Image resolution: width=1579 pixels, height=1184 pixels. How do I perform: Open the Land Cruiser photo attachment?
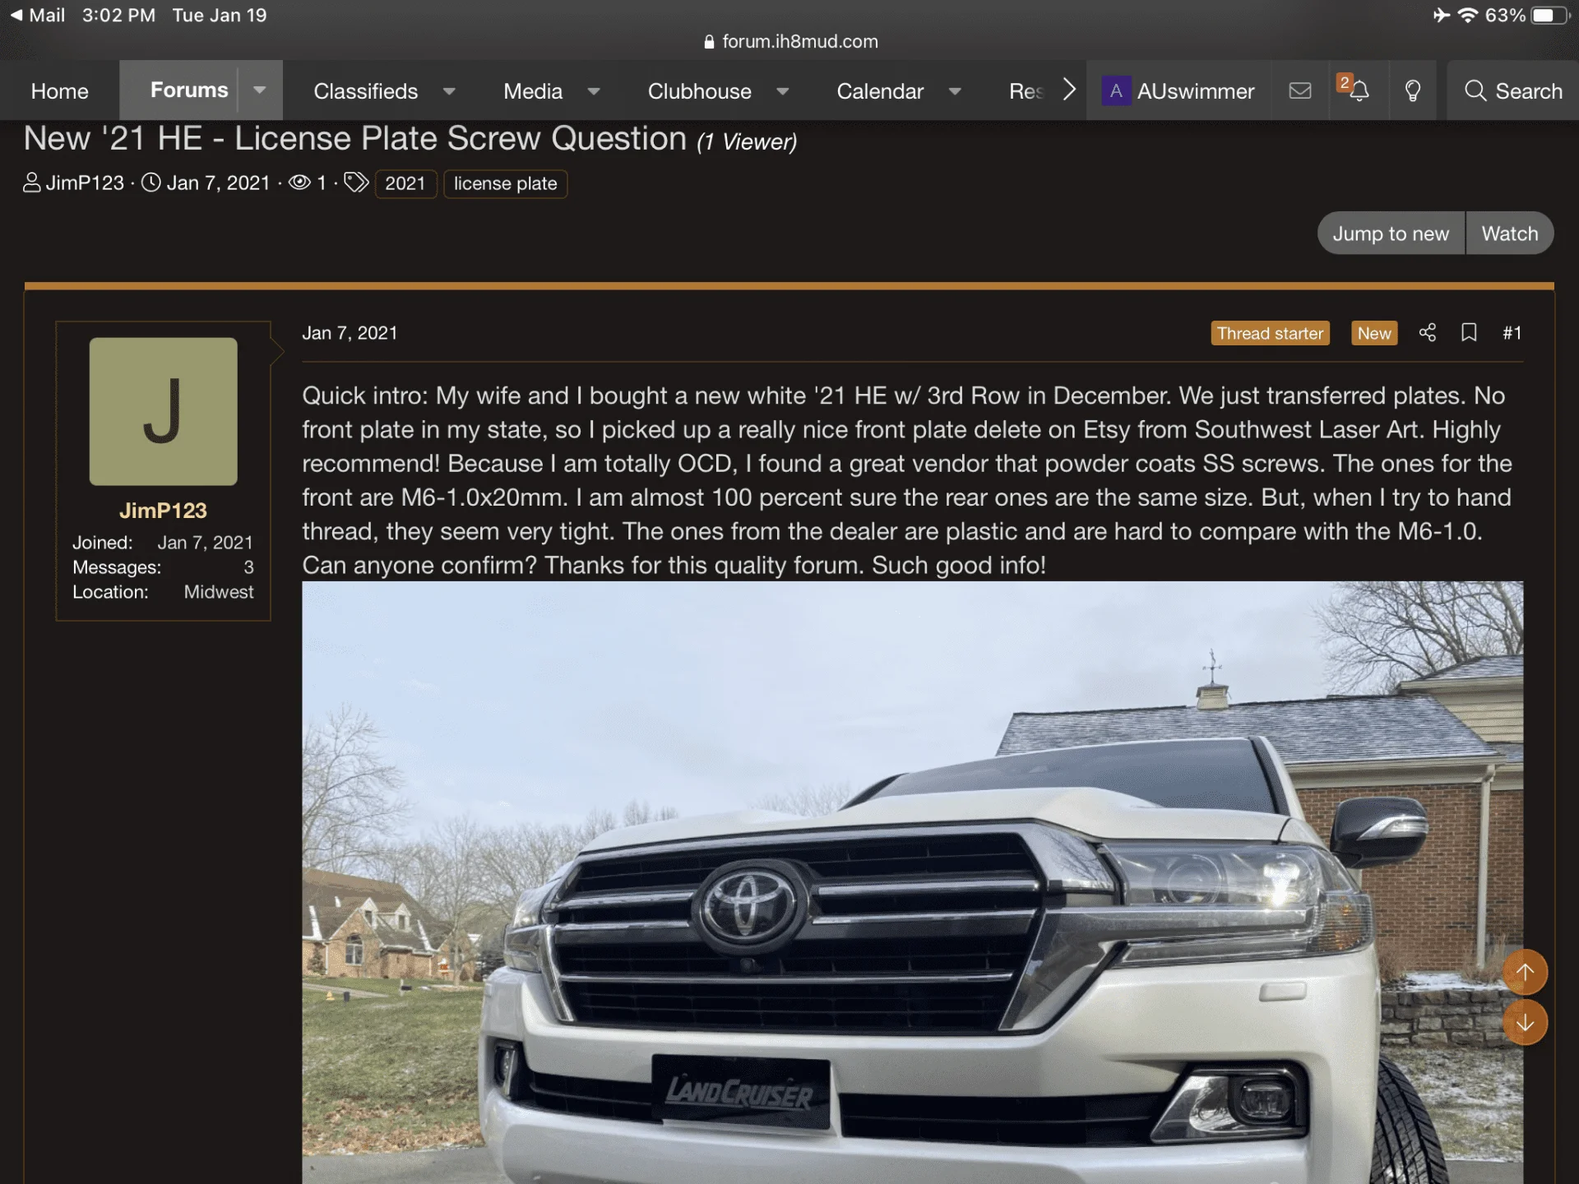[x=912, y=882]
